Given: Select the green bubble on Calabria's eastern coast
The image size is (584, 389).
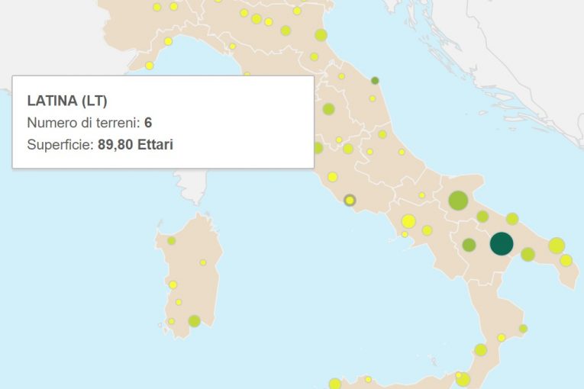Looking at the screenshot, I should point(523,329).
